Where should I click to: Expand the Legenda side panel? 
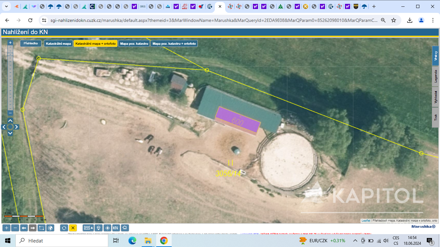[435, 76]
